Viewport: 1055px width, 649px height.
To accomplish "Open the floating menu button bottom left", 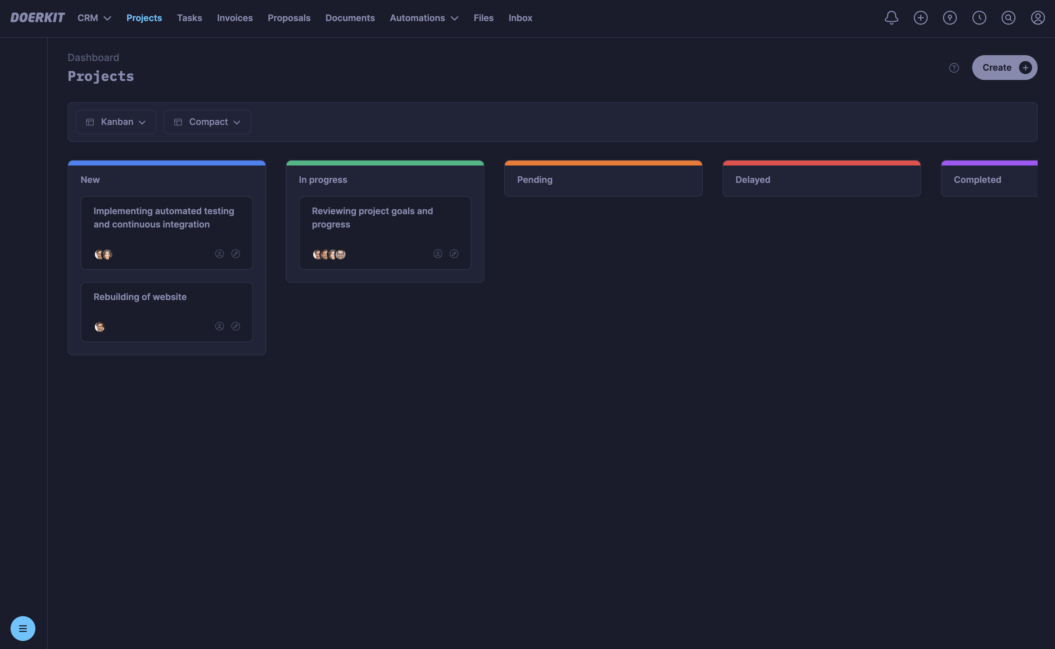I will pos(23,628).
